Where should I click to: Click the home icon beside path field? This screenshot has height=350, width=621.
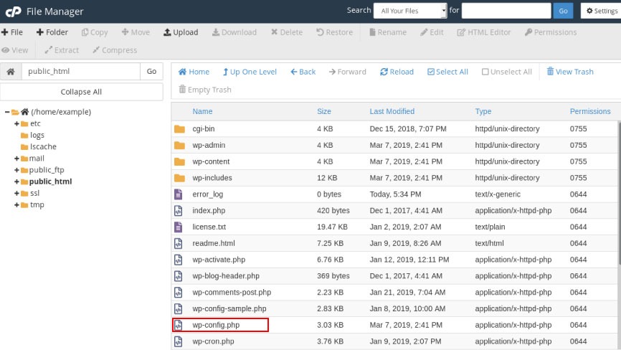pos(11,71)
